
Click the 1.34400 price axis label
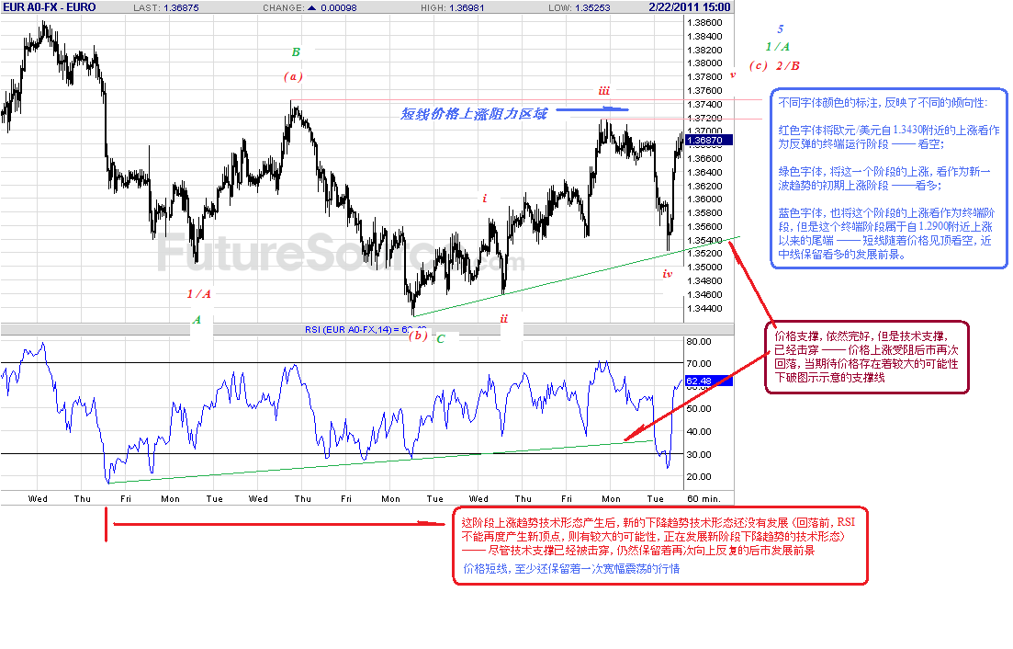click(x=704, y=308)
